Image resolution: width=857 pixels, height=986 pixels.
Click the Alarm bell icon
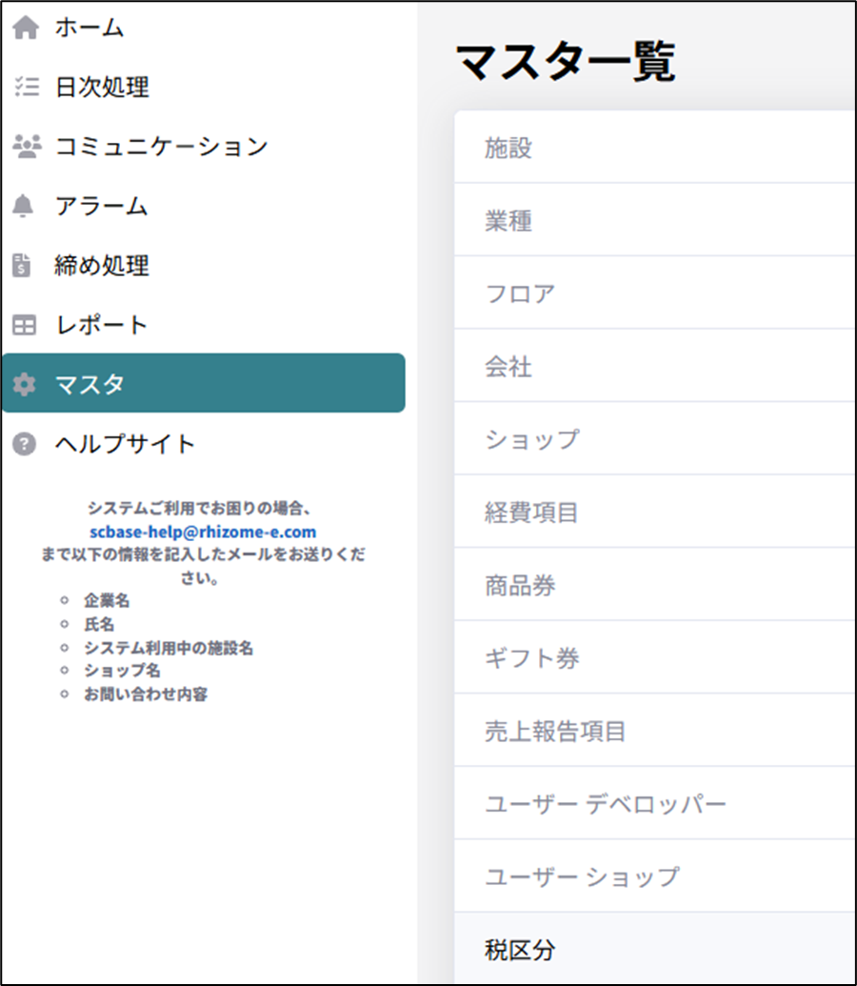tap(25, 206)
